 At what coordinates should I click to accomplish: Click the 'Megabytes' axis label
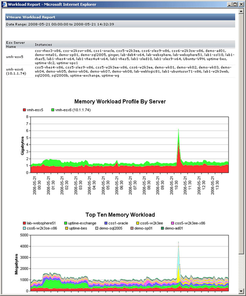click(x=16, y=264)
